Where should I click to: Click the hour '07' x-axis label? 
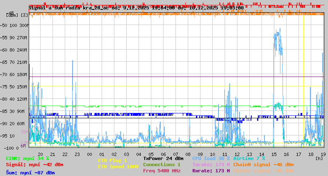click(x=176, y=154)
